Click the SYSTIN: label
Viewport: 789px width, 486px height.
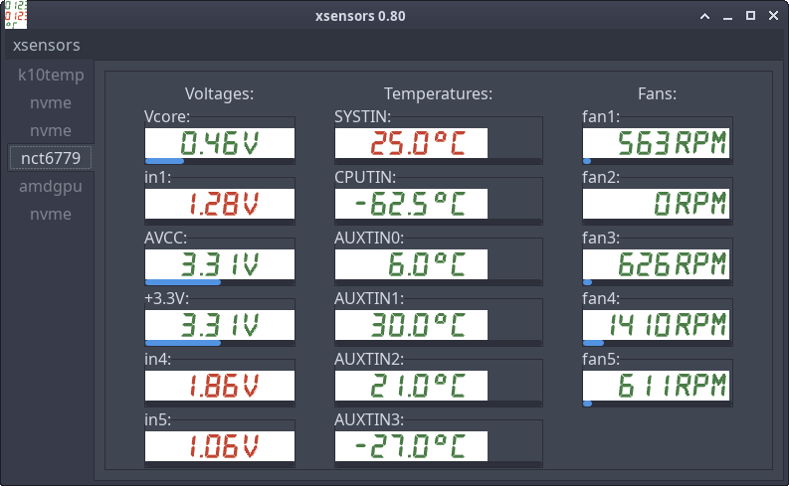[363, 116]
